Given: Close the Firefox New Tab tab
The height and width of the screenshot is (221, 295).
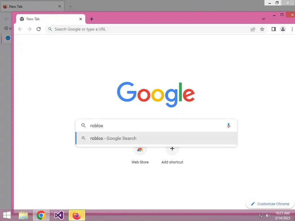Looking at the screenshot, I should click(60, 6).
